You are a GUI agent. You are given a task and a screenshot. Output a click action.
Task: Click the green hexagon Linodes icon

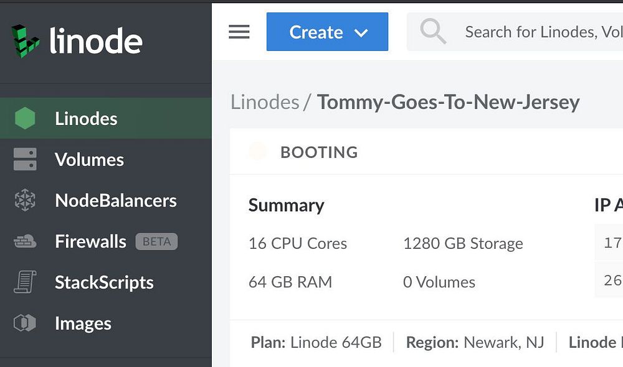25,118
